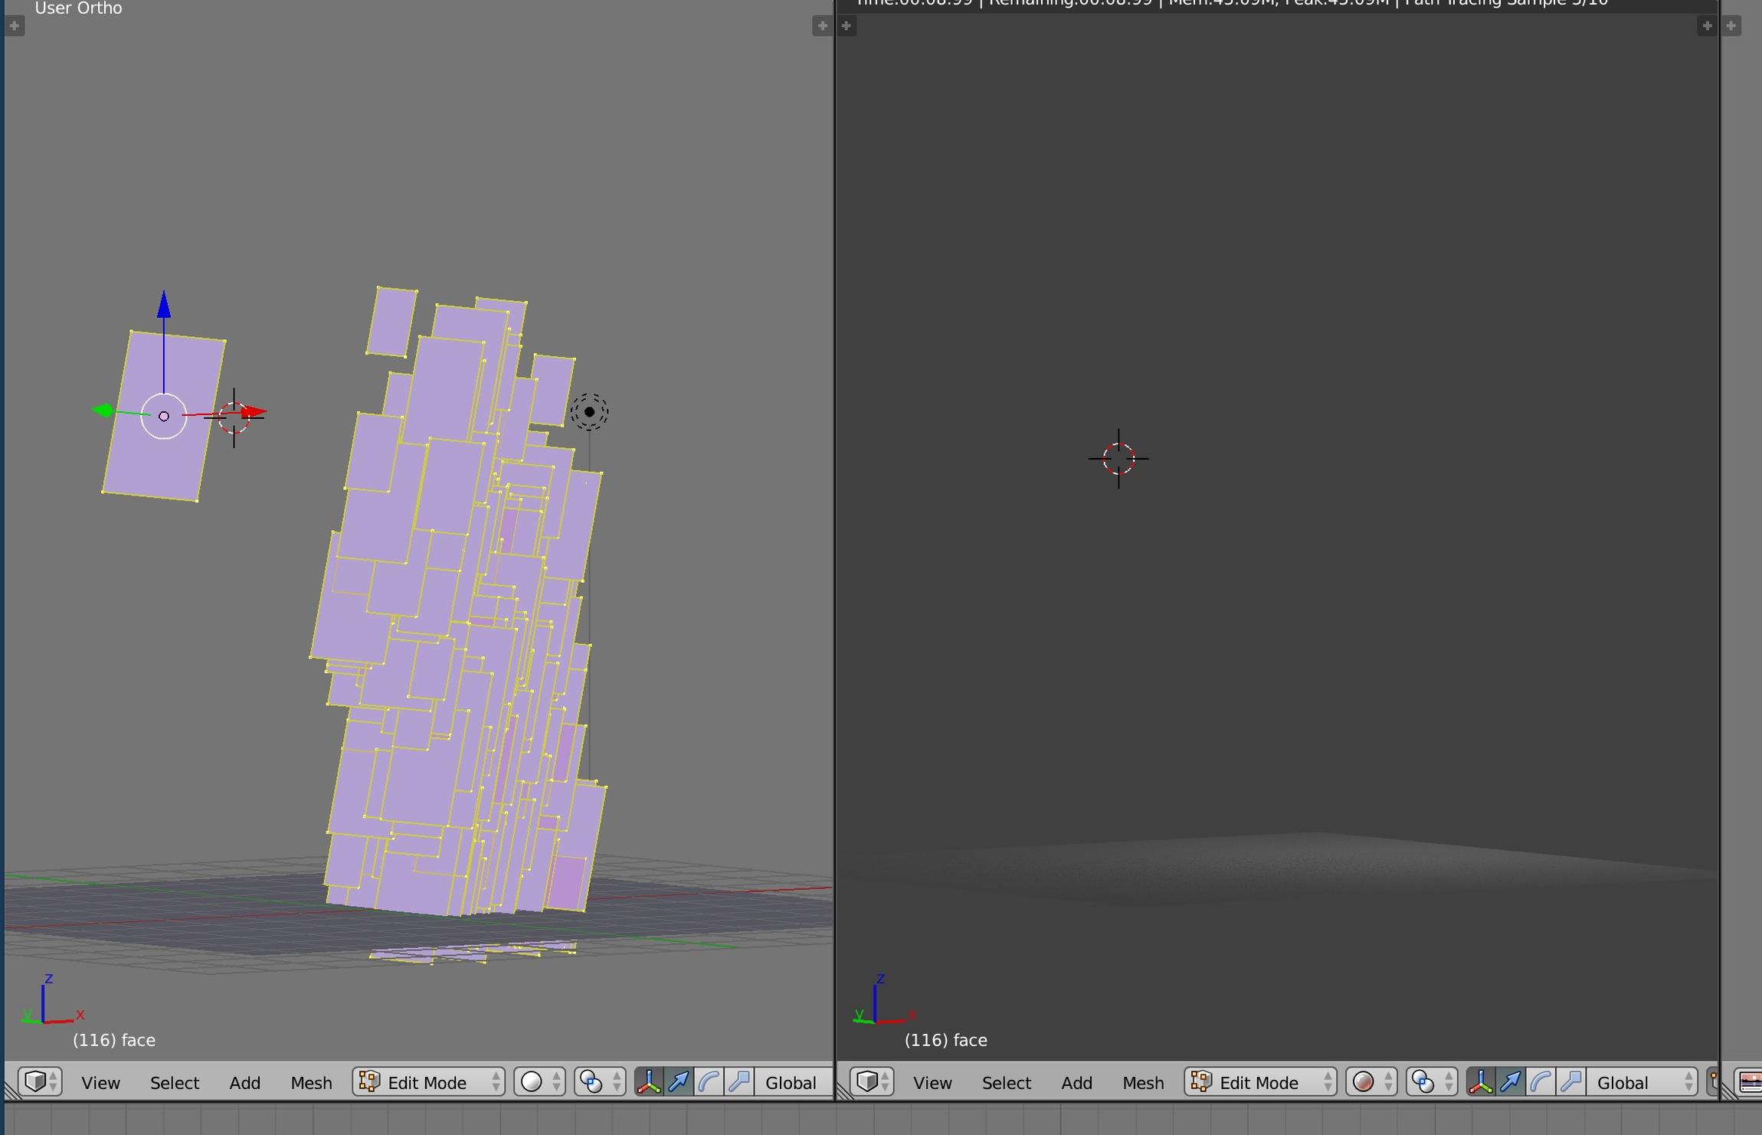Click red X-axis manipulator arrow
The image size is (1762, 1135).
click(254, 413)
